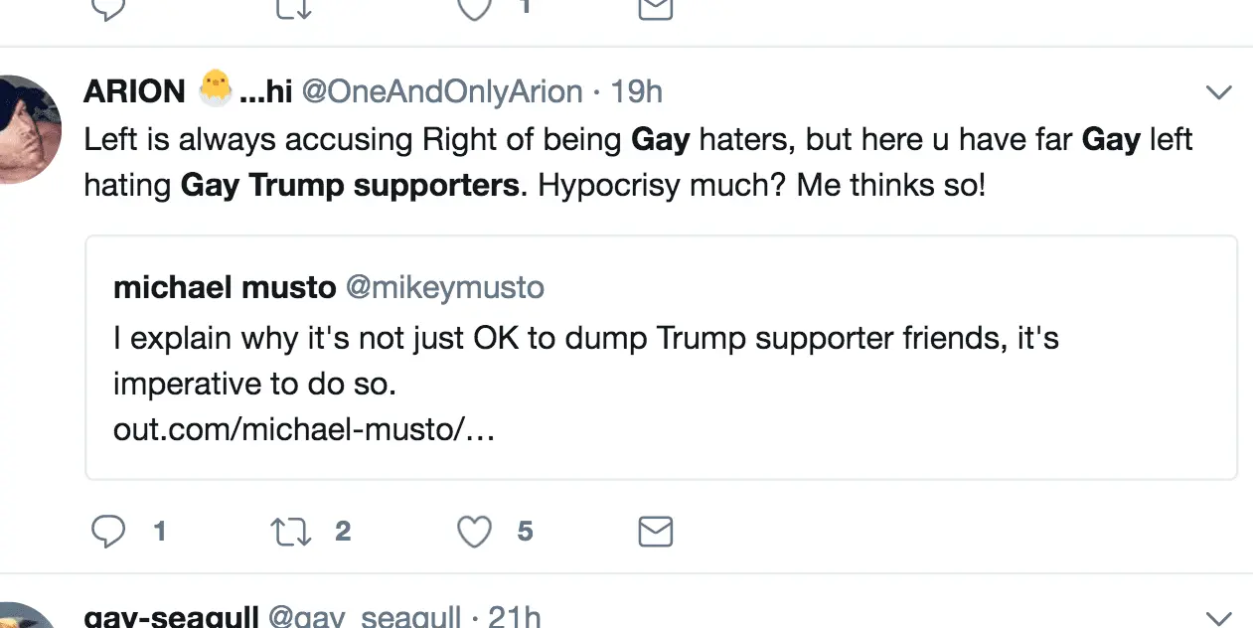This screenshot has height=628, width=1253.
Task: Click ARION display name
Action: coord(134,92)
